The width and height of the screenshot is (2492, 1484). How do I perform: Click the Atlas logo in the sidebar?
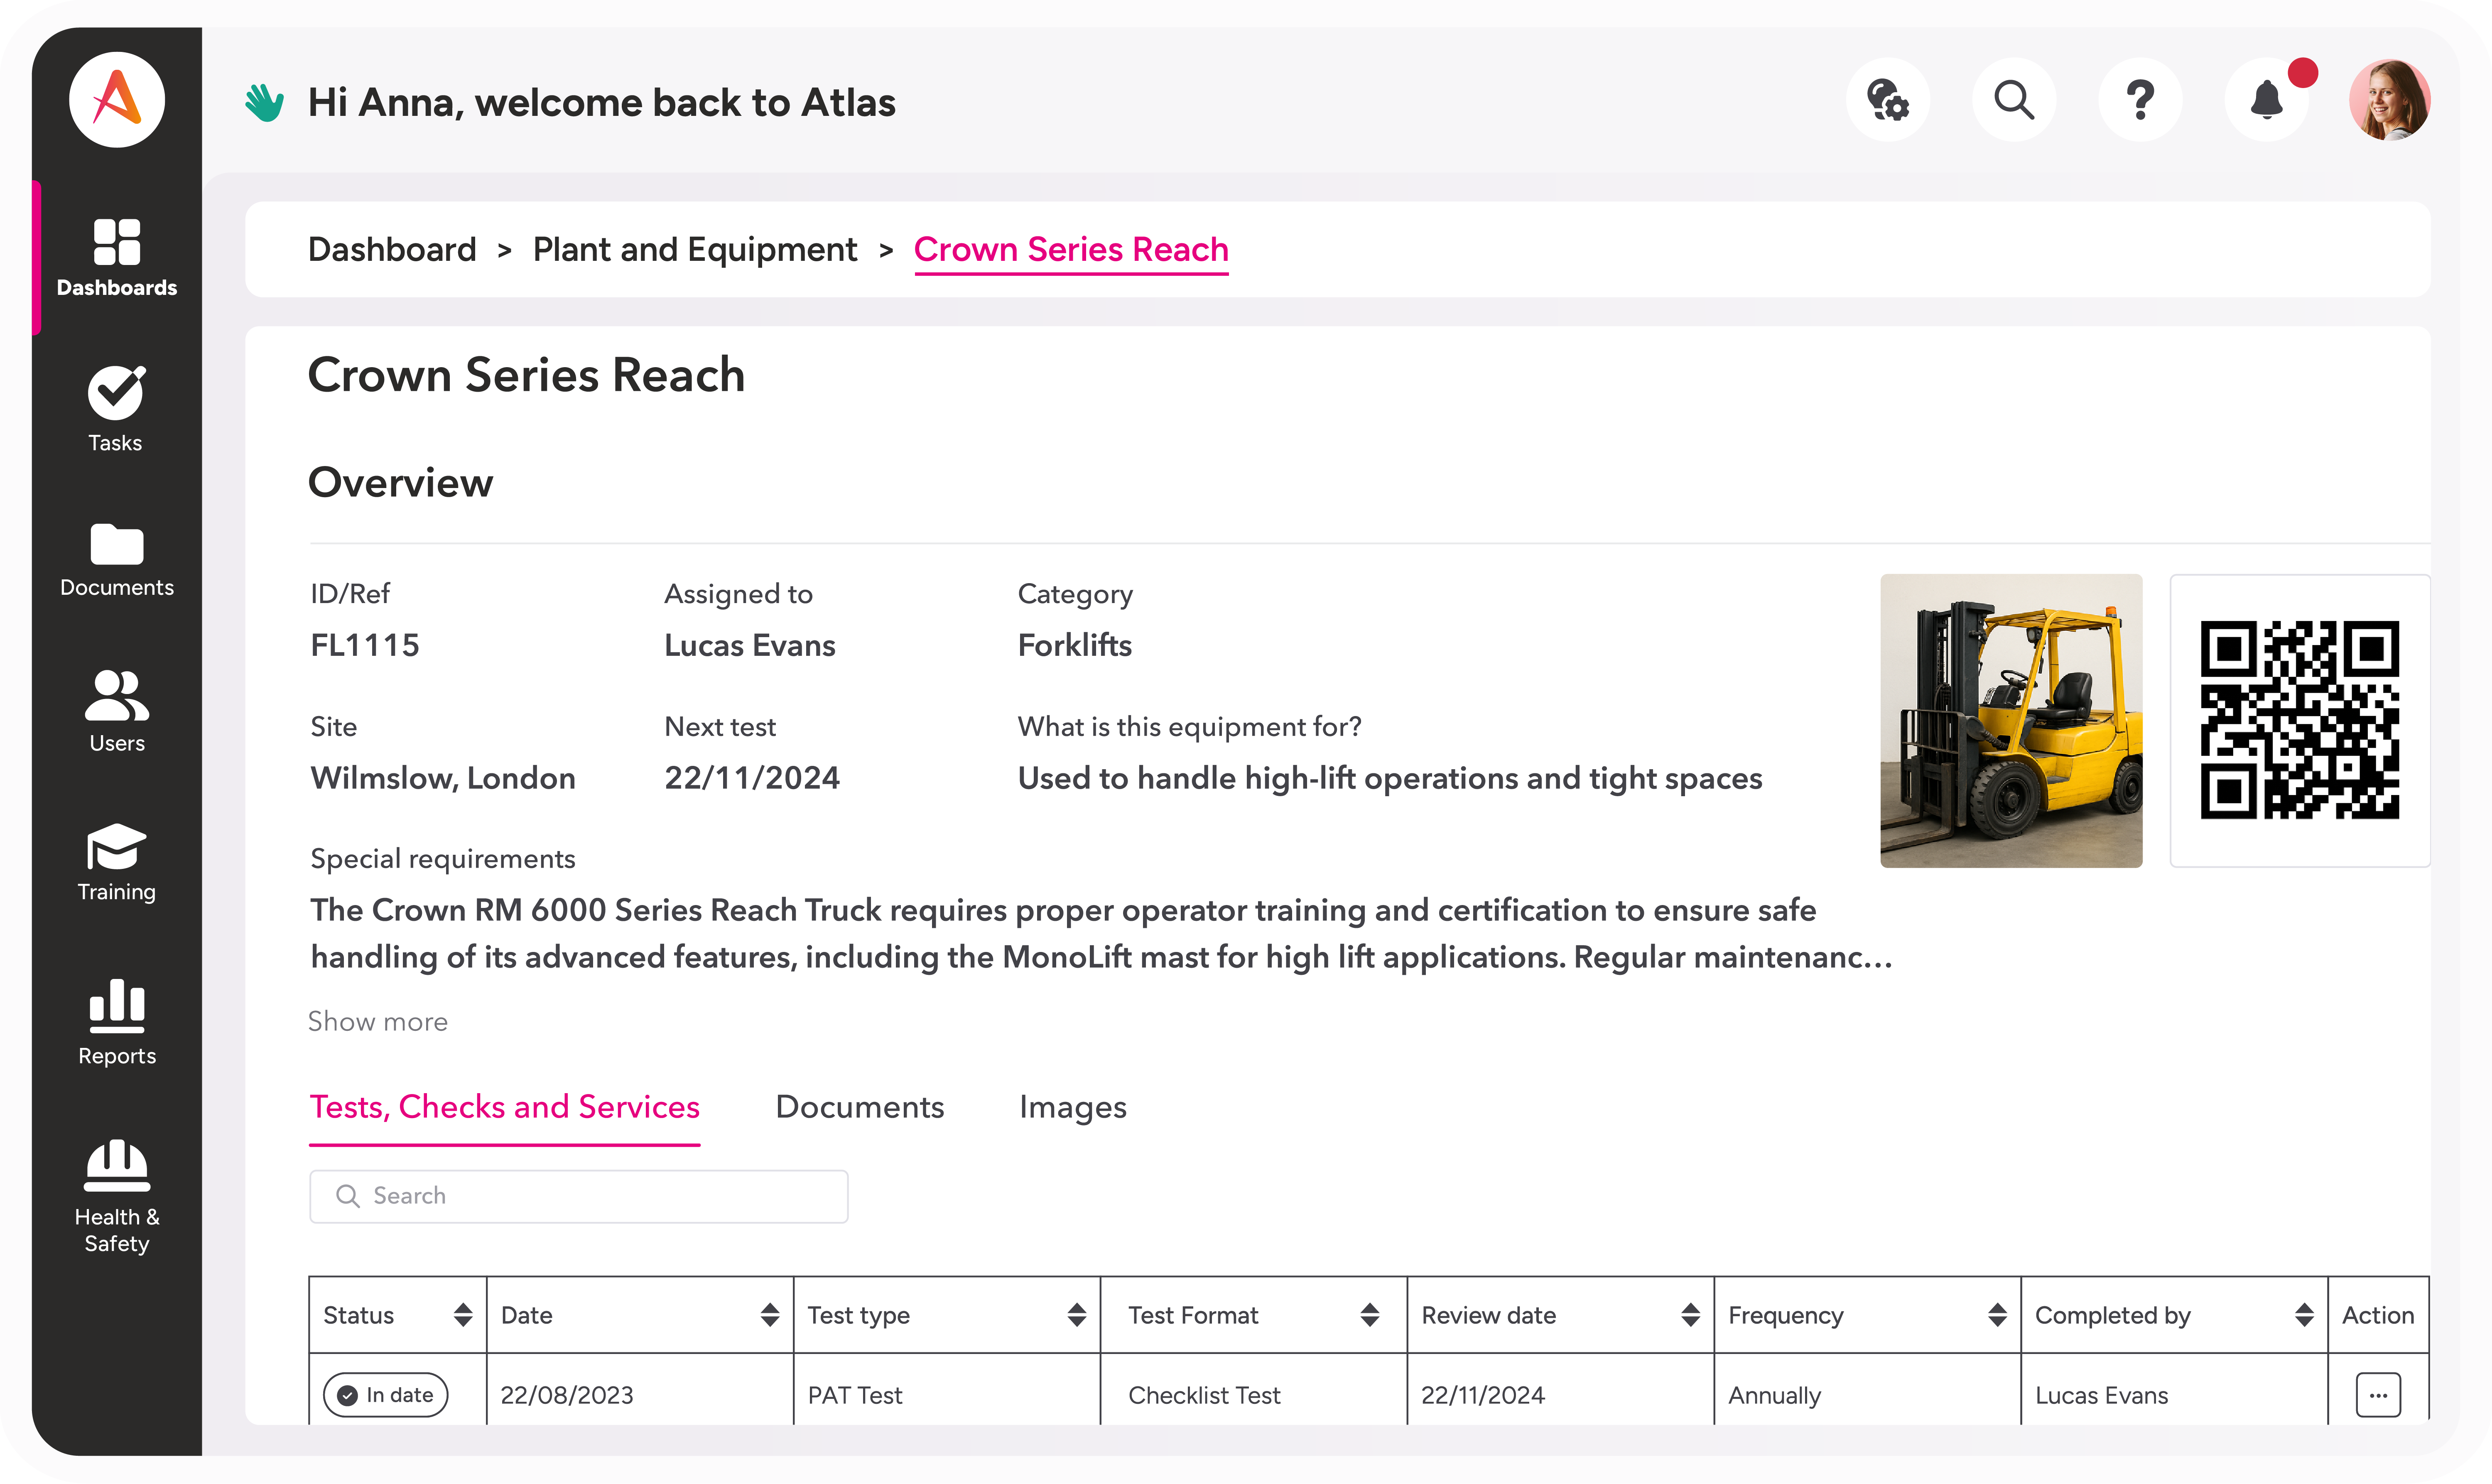pyautogui.click(x=117, y=100)
